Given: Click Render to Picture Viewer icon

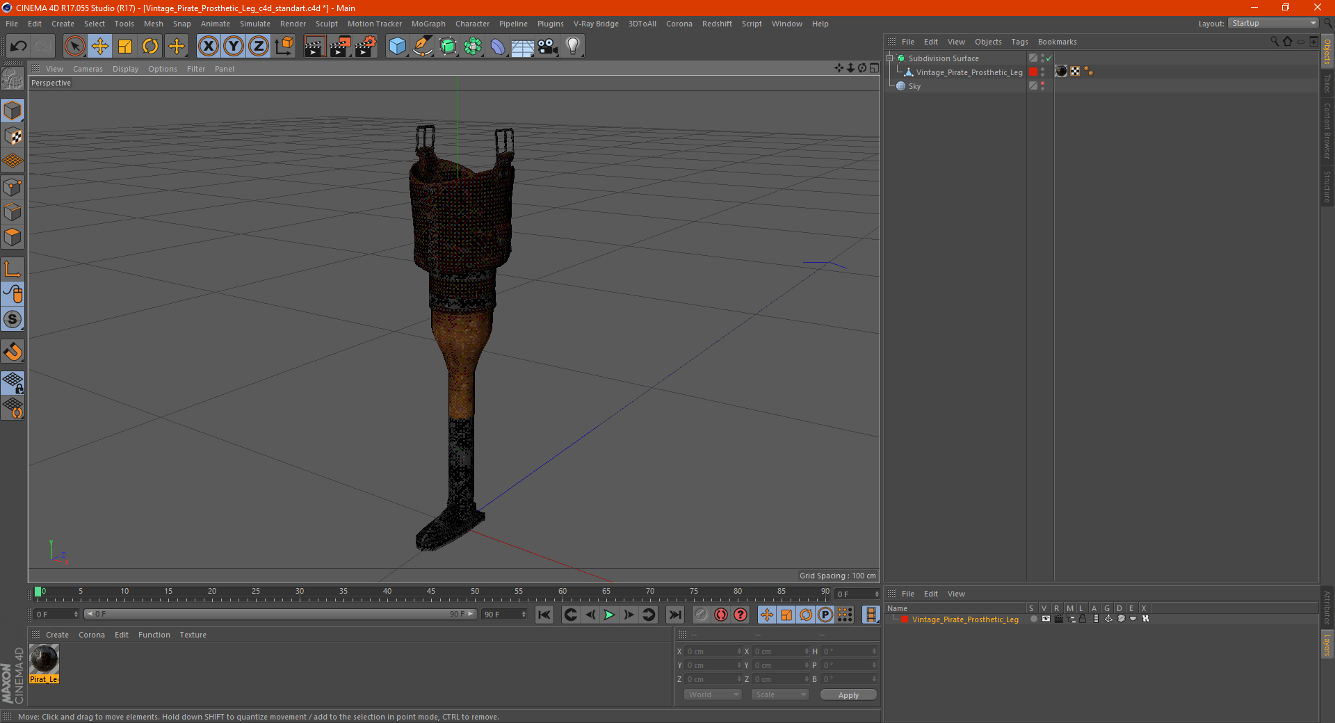Looking at the screenshot, I should coord(340,47).
